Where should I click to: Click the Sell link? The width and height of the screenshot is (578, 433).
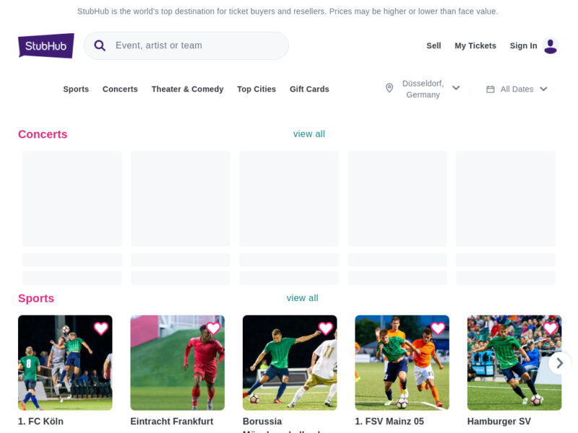(433, 45)
